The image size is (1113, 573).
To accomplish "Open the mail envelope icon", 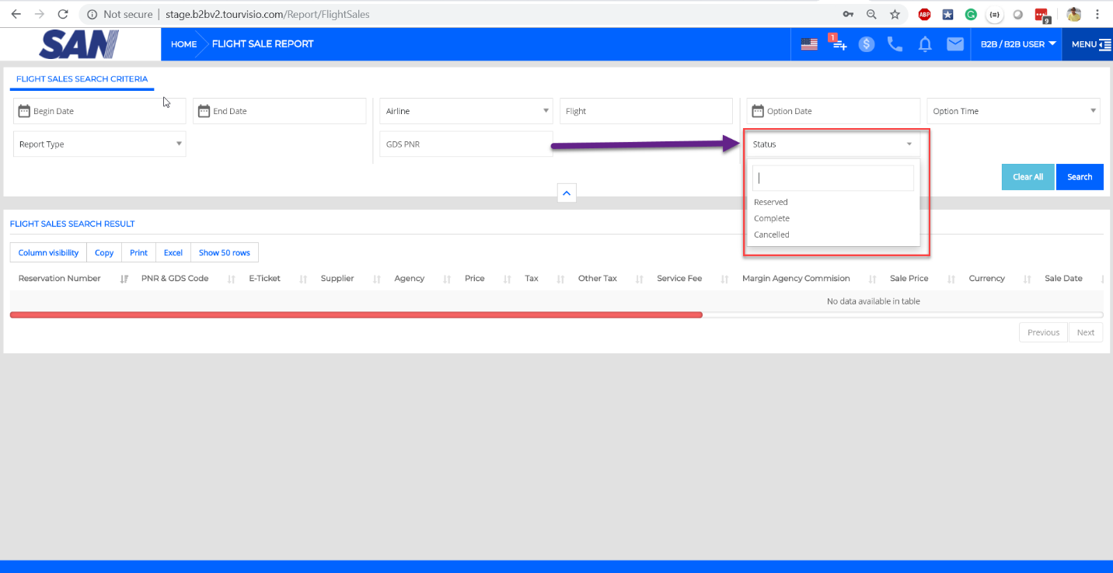I will click(x=954, y=44).
